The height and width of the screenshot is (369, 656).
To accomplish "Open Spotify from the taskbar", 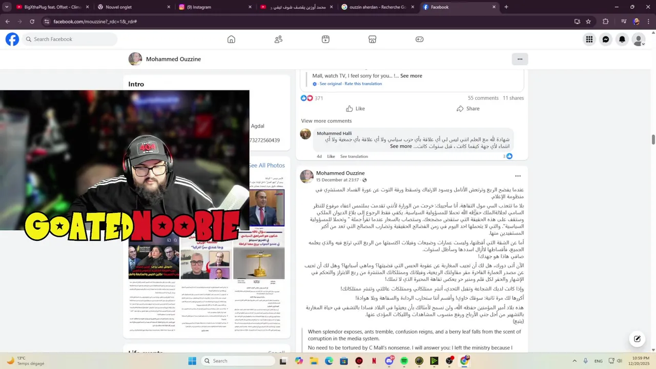I will (404, 361).
